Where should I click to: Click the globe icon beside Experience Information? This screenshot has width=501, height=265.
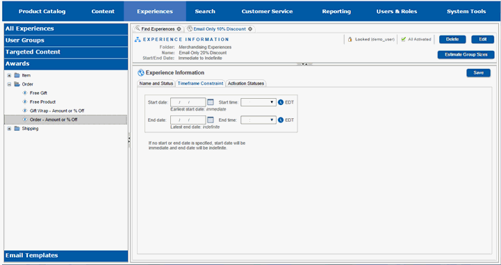141,73
